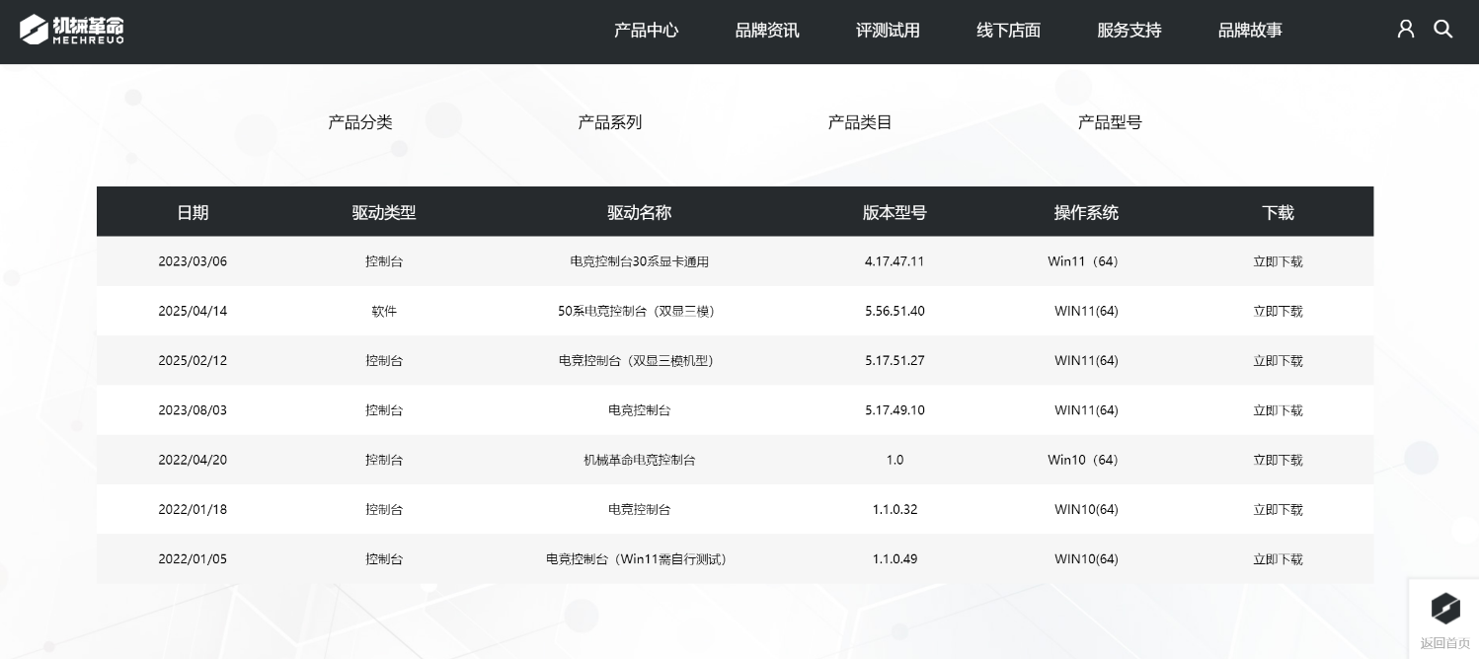Open the 品牌故事 page

coord(1249,31)
